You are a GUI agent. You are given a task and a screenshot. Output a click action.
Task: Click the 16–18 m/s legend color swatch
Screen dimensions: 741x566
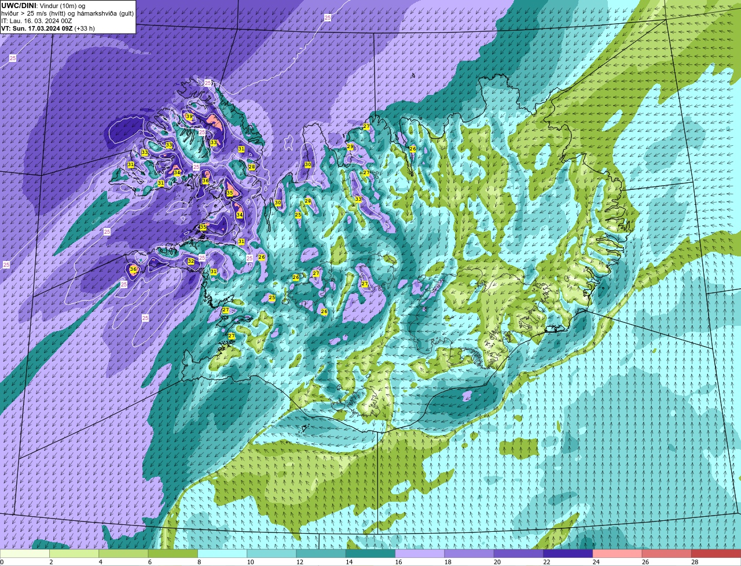420,554
